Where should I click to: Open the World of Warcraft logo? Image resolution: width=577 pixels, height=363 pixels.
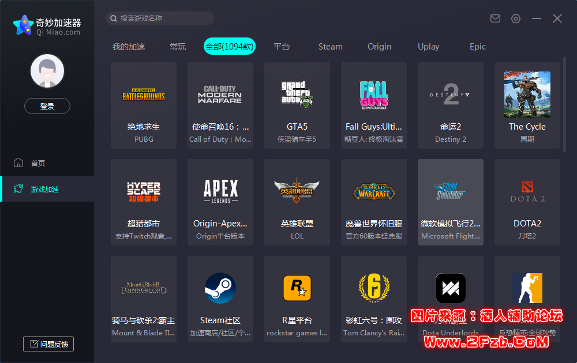[374, 191]
